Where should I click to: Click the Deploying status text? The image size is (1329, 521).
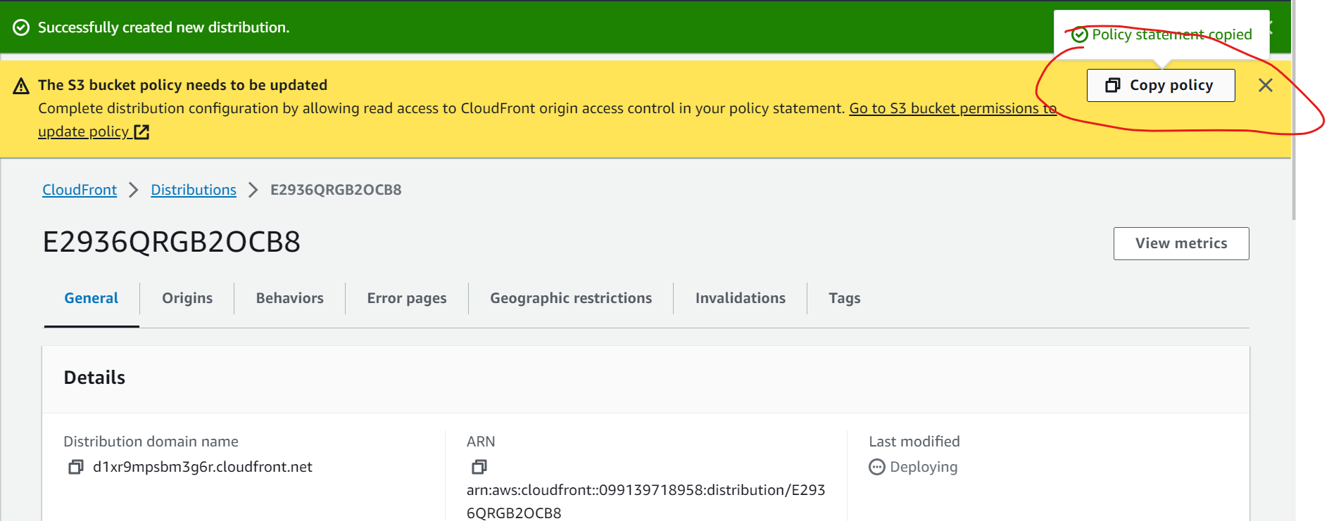tap(924, 467)
